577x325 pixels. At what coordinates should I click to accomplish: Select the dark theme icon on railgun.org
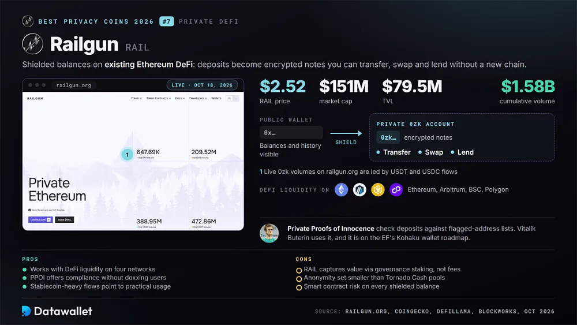[x=236, y=98]
